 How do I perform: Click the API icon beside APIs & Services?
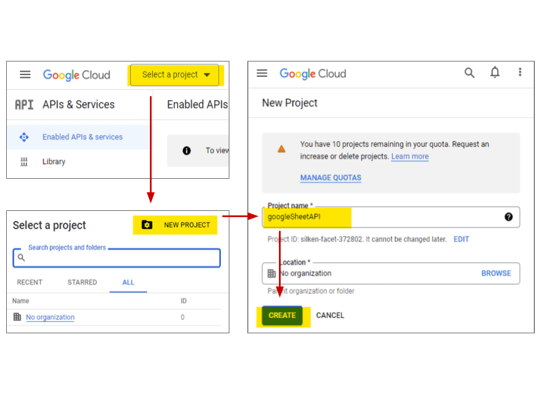tap(24, 105)
